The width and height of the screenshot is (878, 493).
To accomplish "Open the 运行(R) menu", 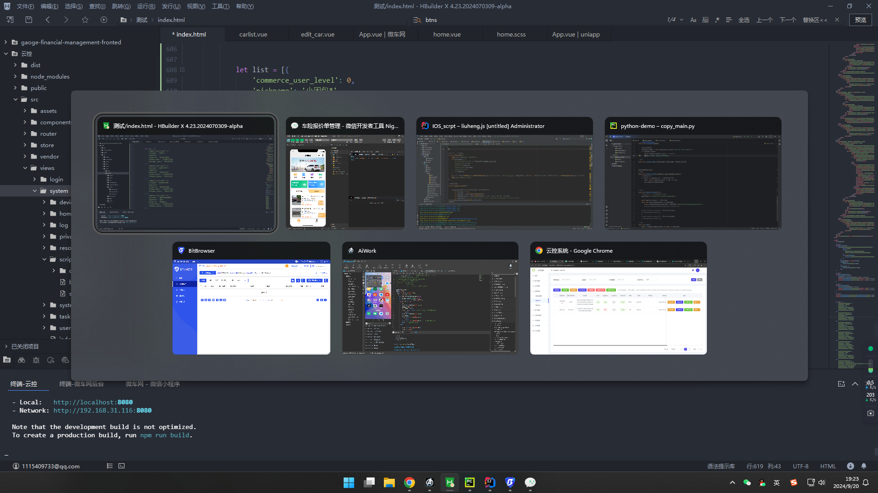I will [x=146, y=6].
